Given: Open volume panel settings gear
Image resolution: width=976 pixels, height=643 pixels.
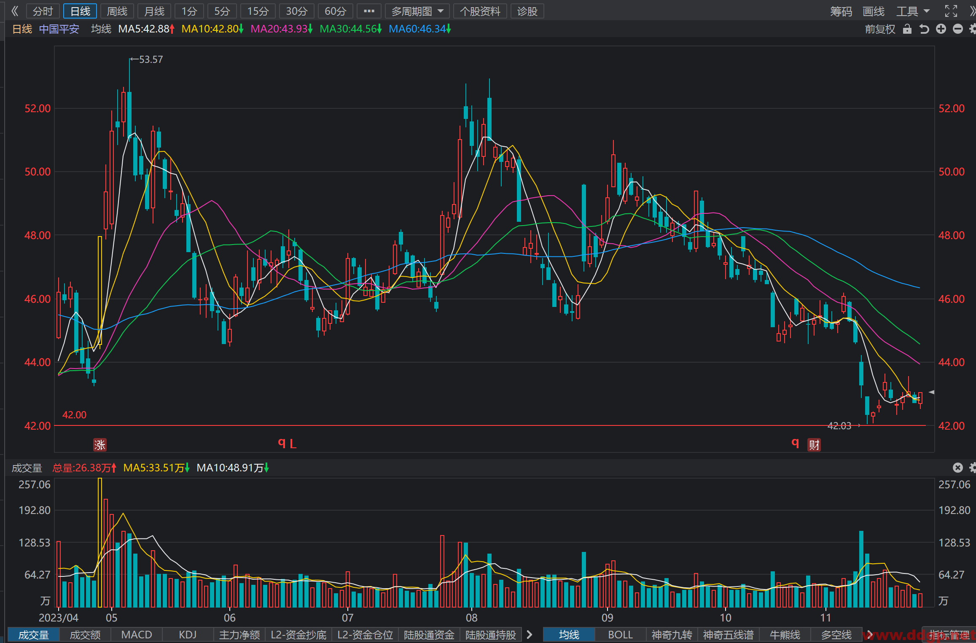Looking at the screenshot, I should pyautogui.click(x=973, y=467).
